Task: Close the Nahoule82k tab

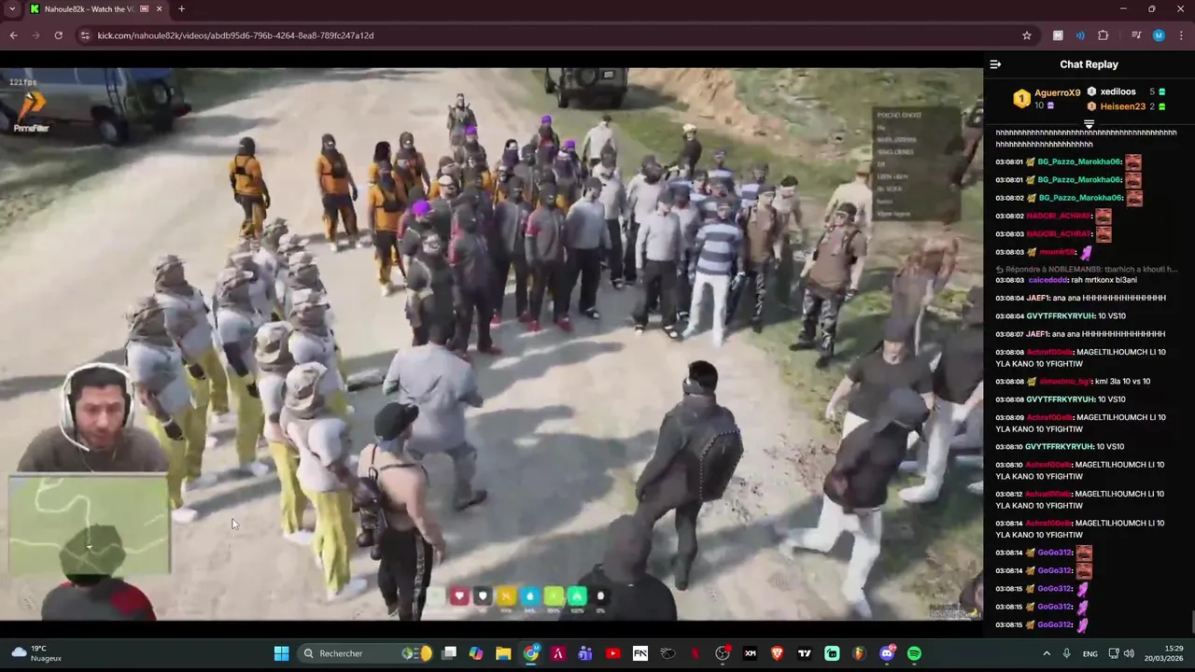Action: pos(160,9)
